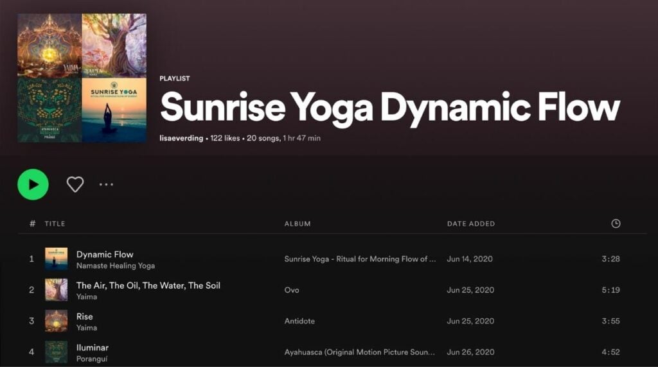Click the 5:19 duration value

[610, 290]
